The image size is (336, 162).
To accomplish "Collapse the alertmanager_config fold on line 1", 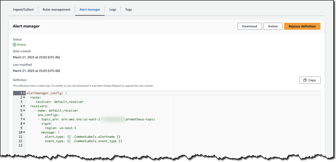I will [x=24, y=93].
